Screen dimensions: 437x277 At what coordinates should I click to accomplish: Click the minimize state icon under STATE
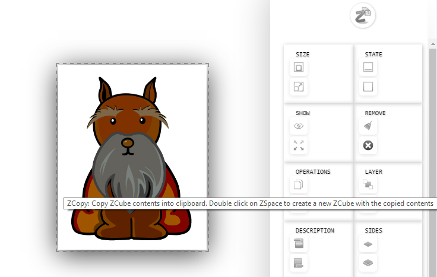368,68
